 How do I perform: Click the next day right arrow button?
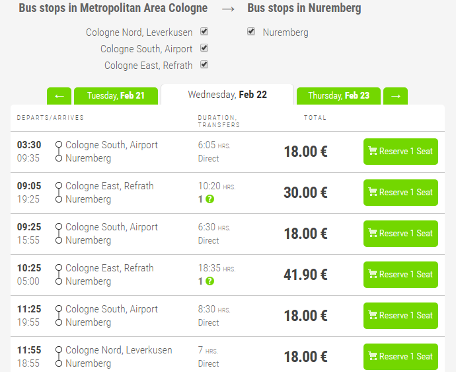(395, 96)
